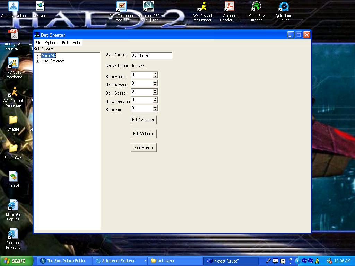Click the Eliminate Popups desktop icon
This screenshot has height=266, width=355.
pyautogui.click(x=14, y=210)
